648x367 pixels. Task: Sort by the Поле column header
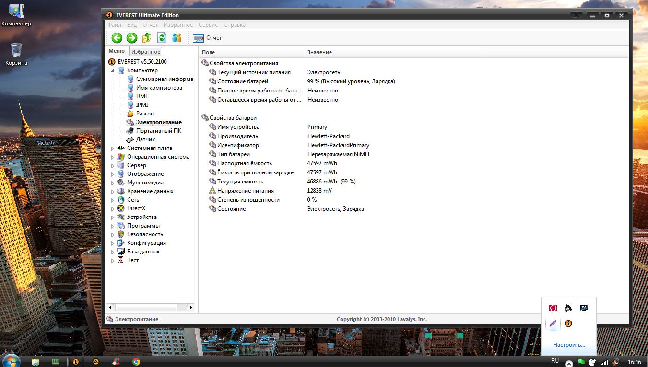pos(251,52)
